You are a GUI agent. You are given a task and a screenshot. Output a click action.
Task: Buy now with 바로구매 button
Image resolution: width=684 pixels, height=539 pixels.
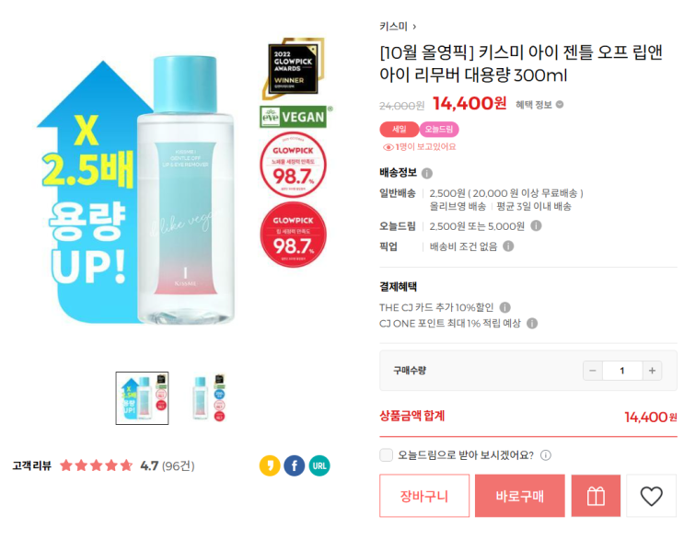520,496
